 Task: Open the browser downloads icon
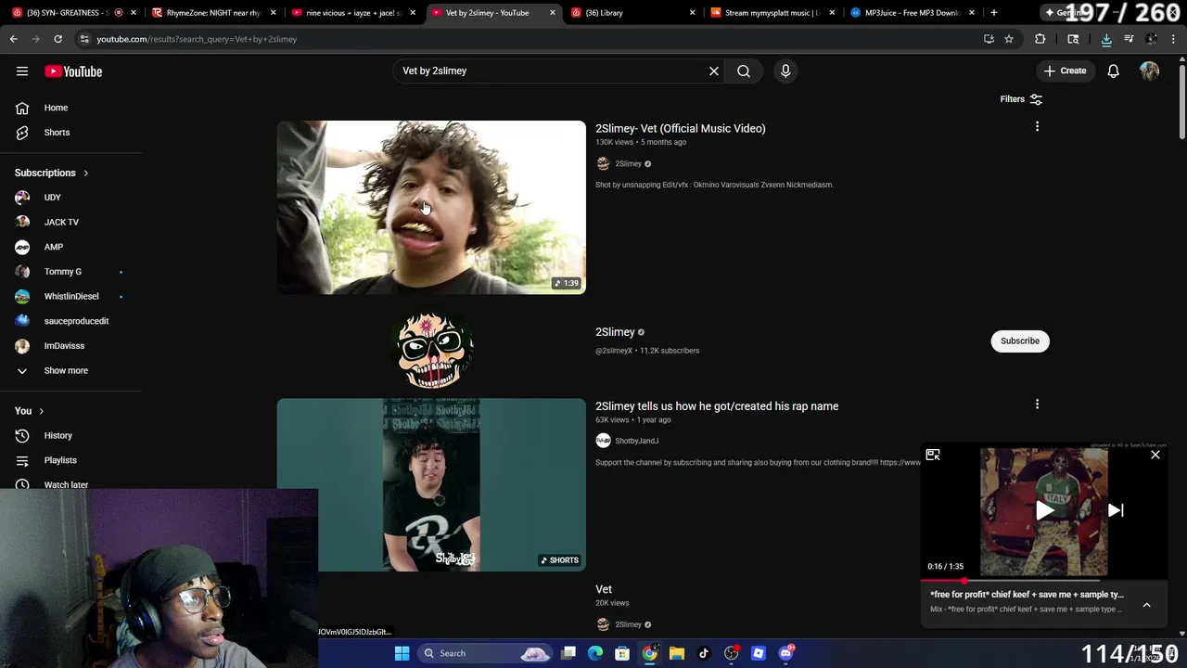tap(1106, 39)
